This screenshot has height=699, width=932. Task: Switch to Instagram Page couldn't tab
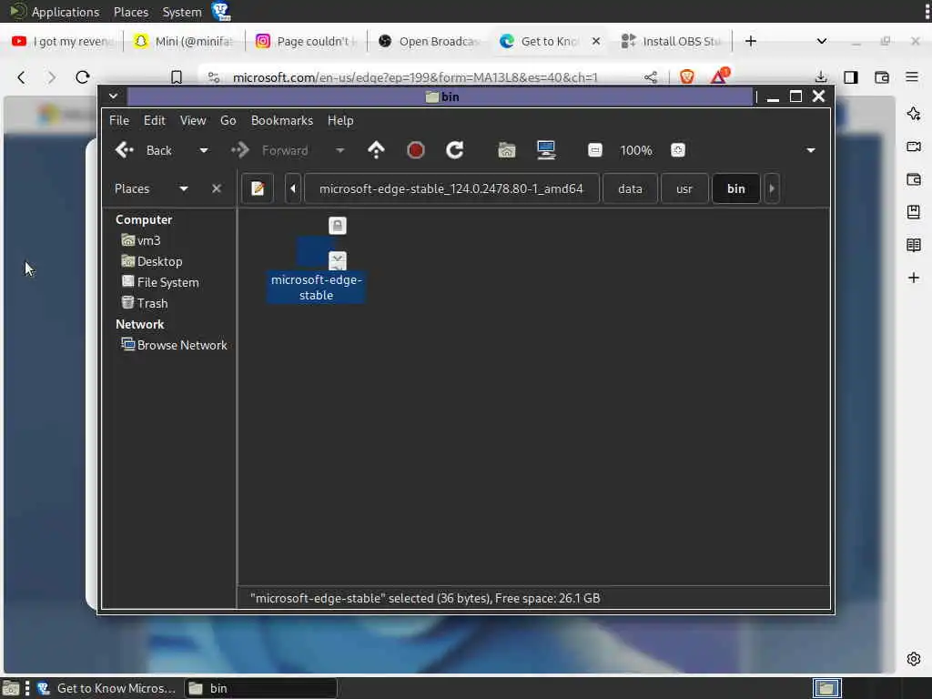[x=306, y=41]
